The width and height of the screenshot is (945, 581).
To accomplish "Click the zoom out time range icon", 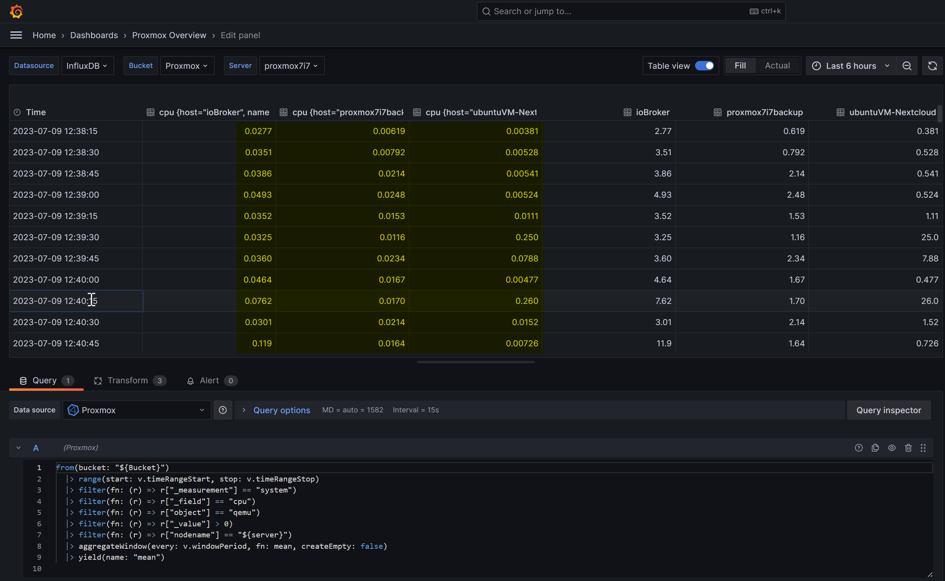I will [907, 66].
